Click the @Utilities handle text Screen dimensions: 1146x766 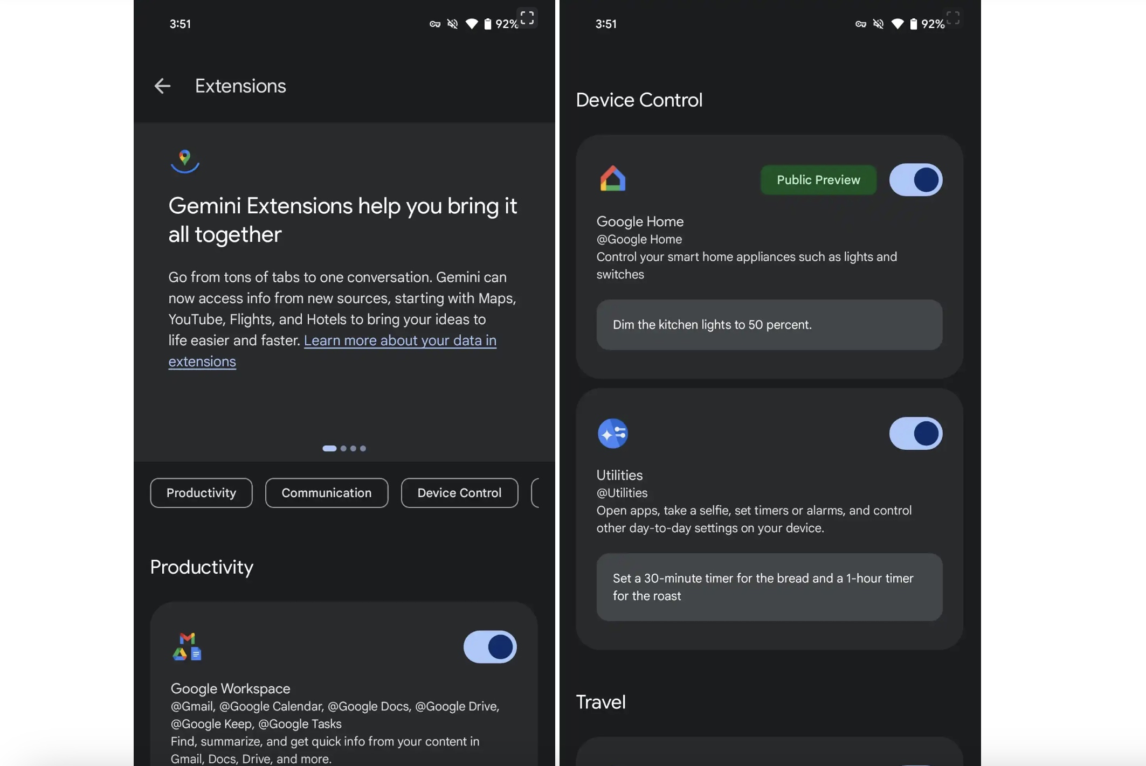(622, 492)
